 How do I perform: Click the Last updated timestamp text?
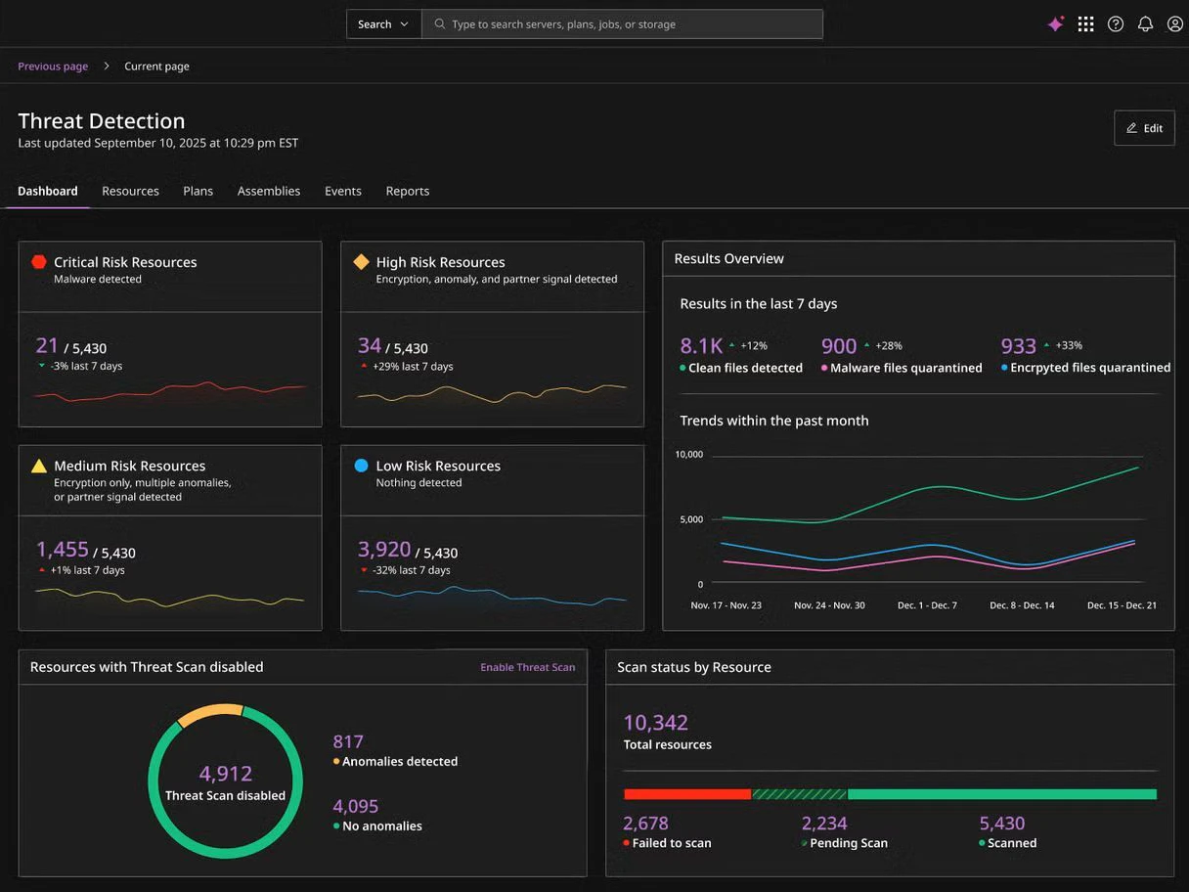pos(158,143)
